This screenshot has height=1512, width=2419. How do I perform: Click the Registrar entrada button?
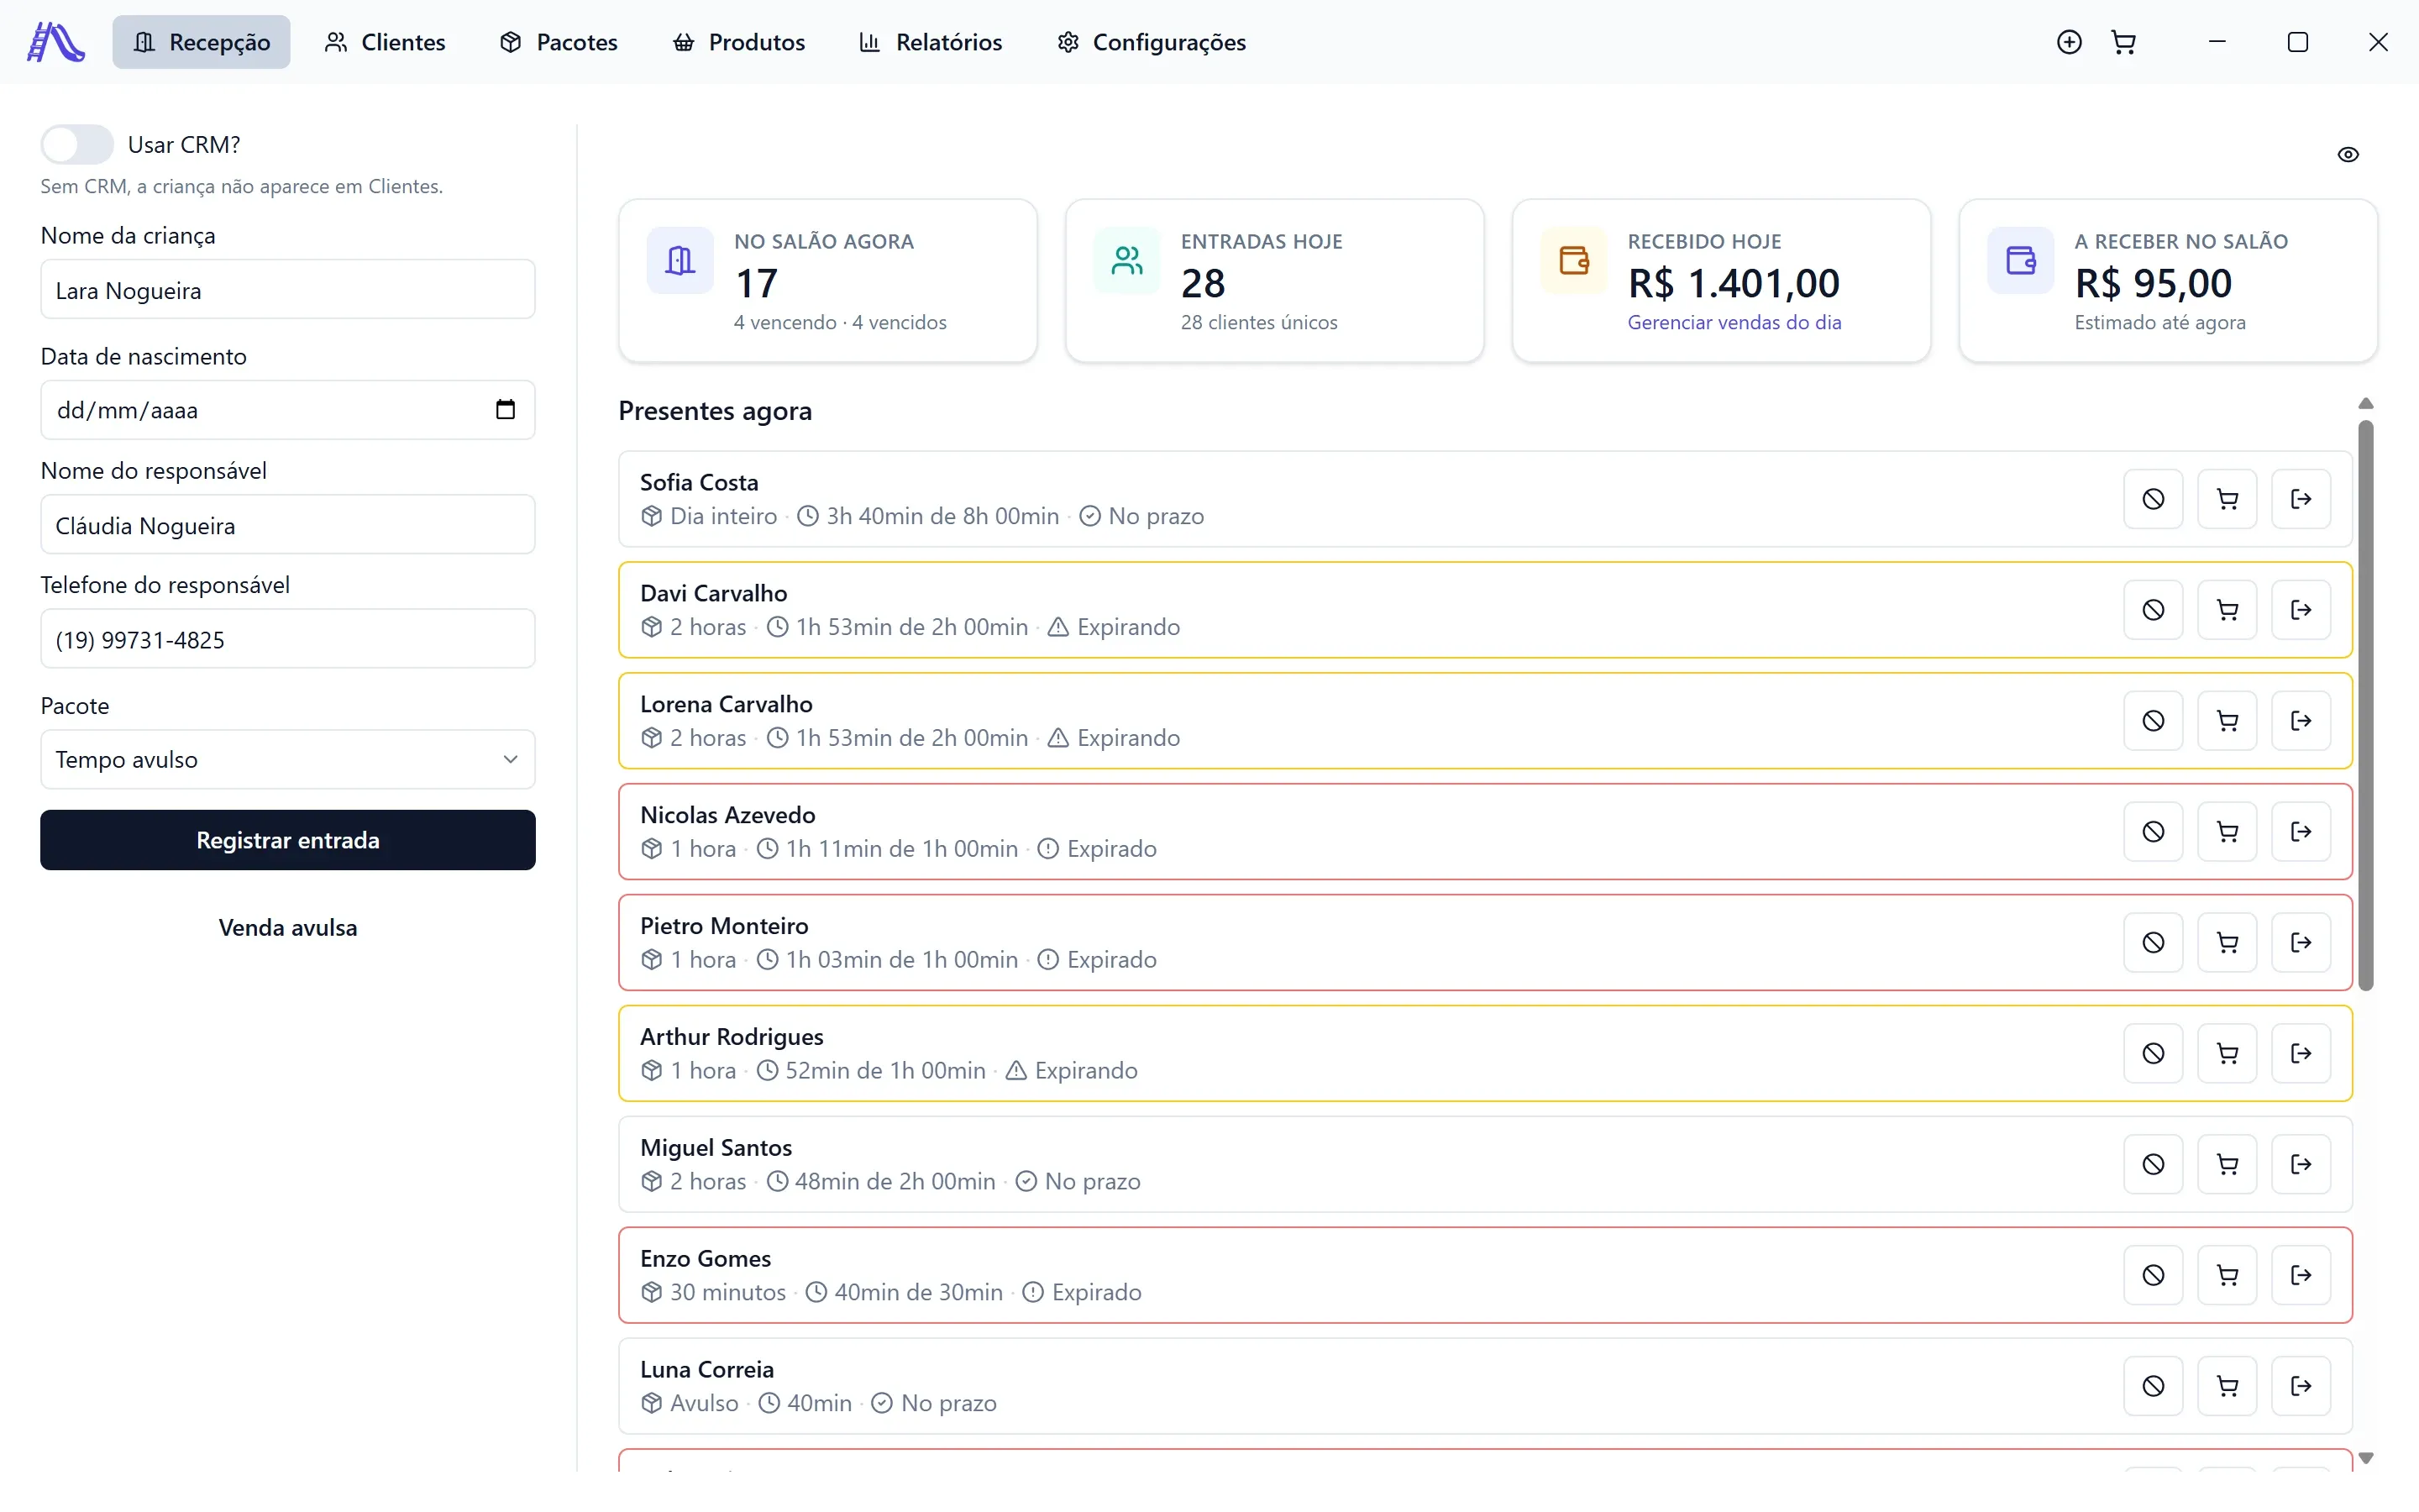[x=288, y=840]
